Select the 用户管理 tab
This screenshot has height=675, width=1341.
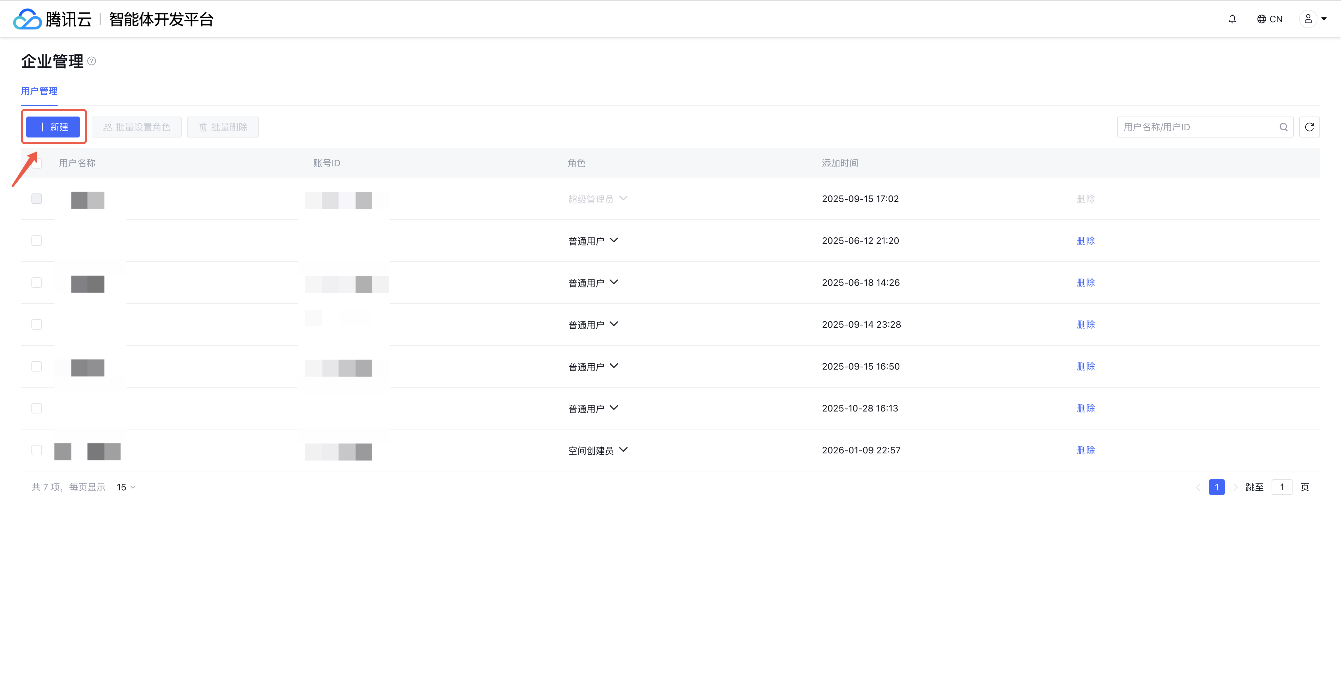39,91
